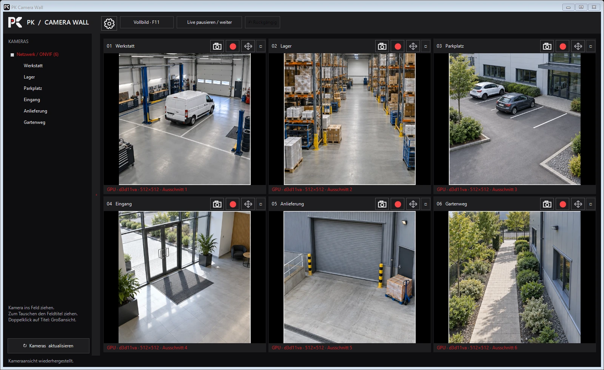Maximize the Gartenweg tile with square icon
This screenshot has width=604, height=370.
pos(591,204)
